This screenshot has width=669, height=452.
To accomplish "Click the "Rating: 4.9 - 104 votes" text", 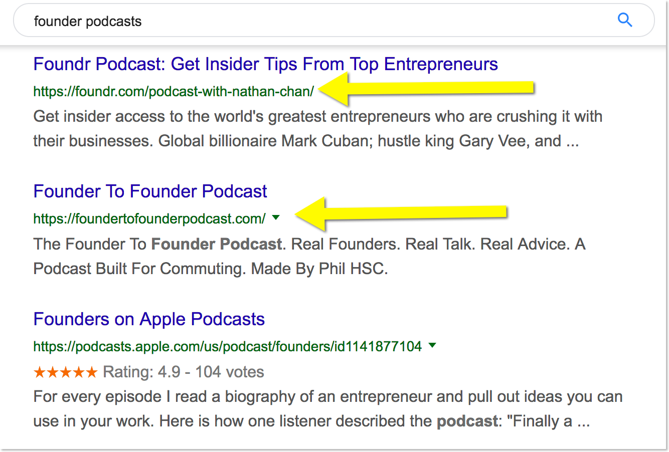I will click(183, 372).
